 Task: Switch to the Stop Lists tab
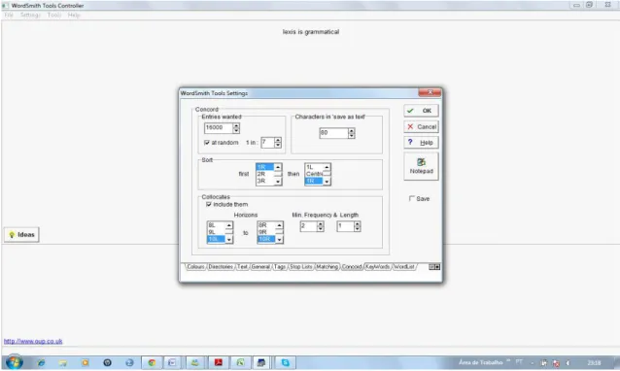point(301,267)
